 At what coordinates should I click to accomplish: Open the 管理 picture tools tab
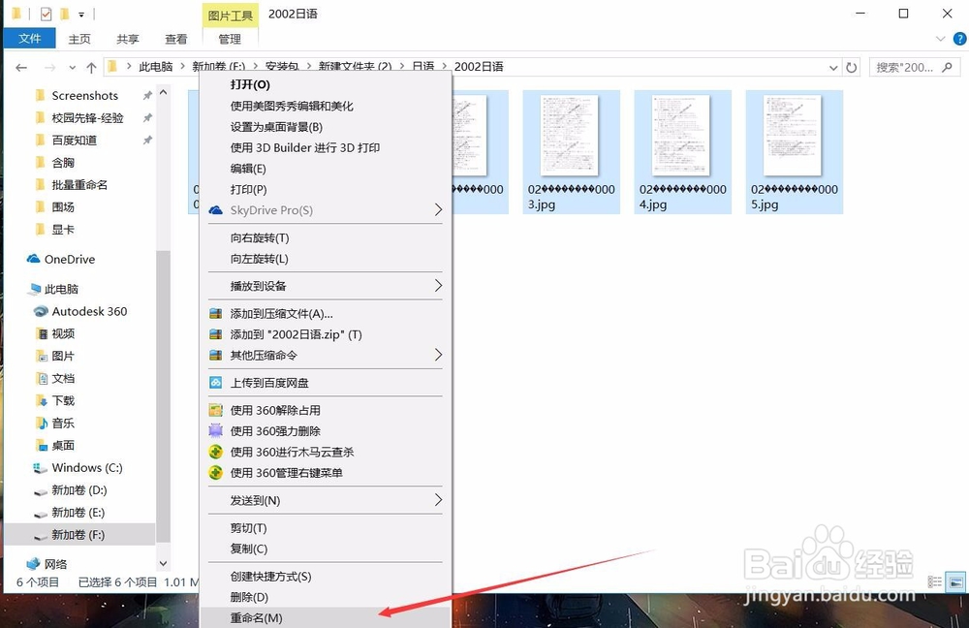click(229, 39)
